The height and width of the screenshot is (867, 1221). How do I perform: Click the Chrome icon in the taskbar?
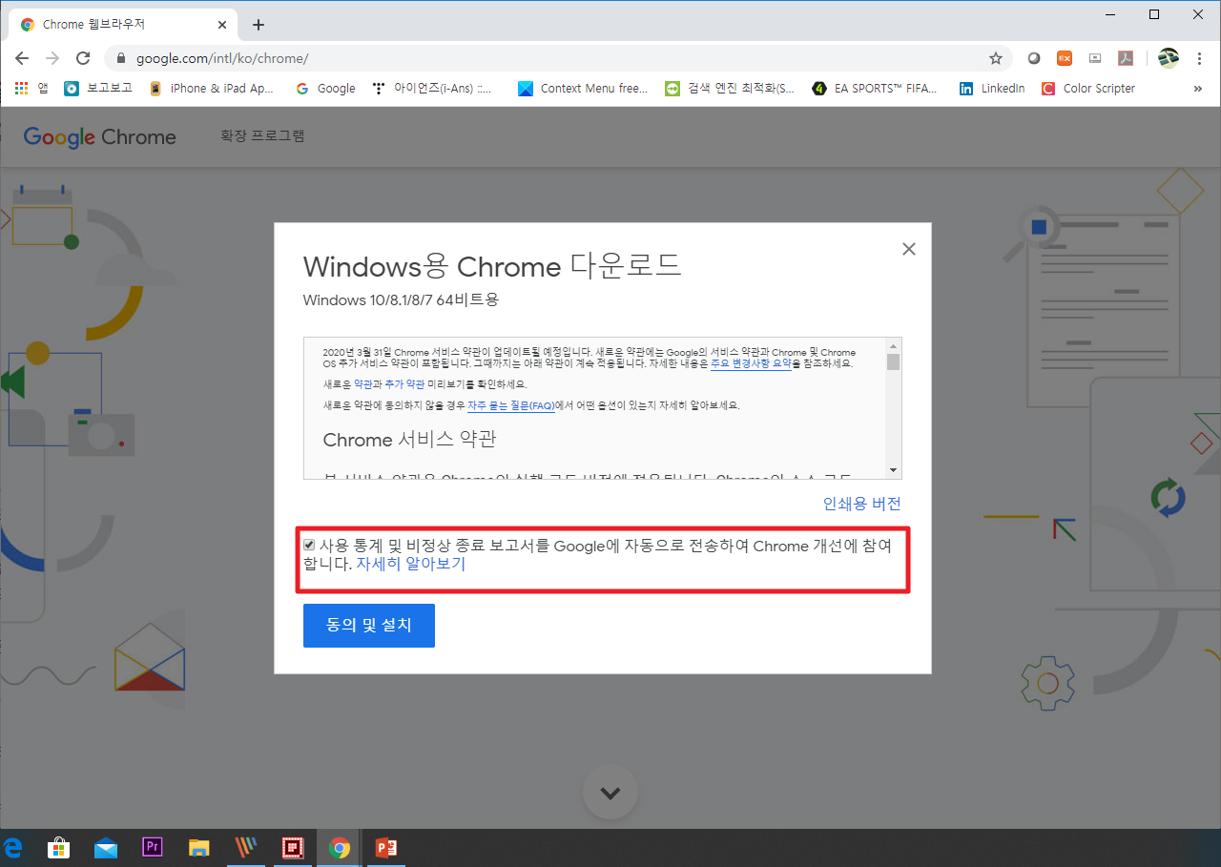(339, 847)
